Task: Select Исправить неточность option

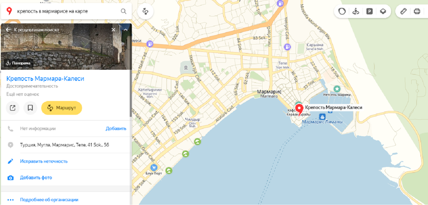Action: point(44,161)
